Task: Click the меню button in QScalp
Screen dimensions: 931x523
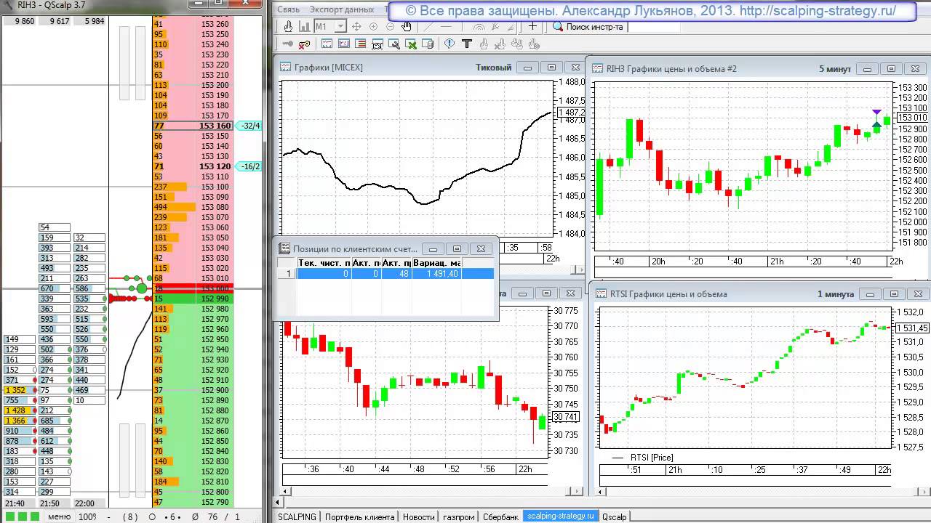Action: pos(59,516)
